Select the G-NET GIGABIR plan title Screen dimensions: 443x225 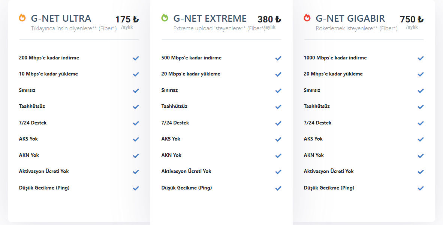pos(350,18)
